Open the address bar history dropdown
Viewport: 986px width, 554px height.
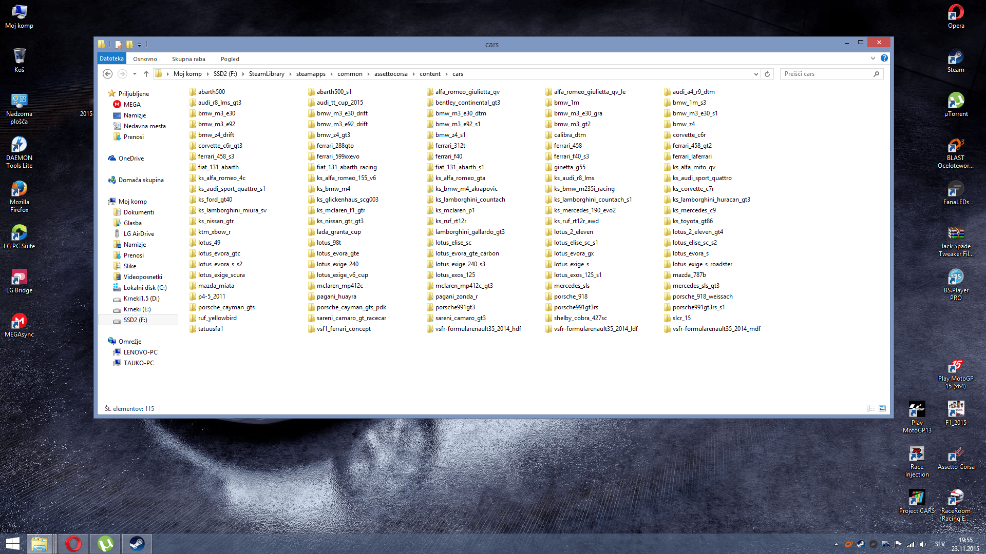pos(756,74)
